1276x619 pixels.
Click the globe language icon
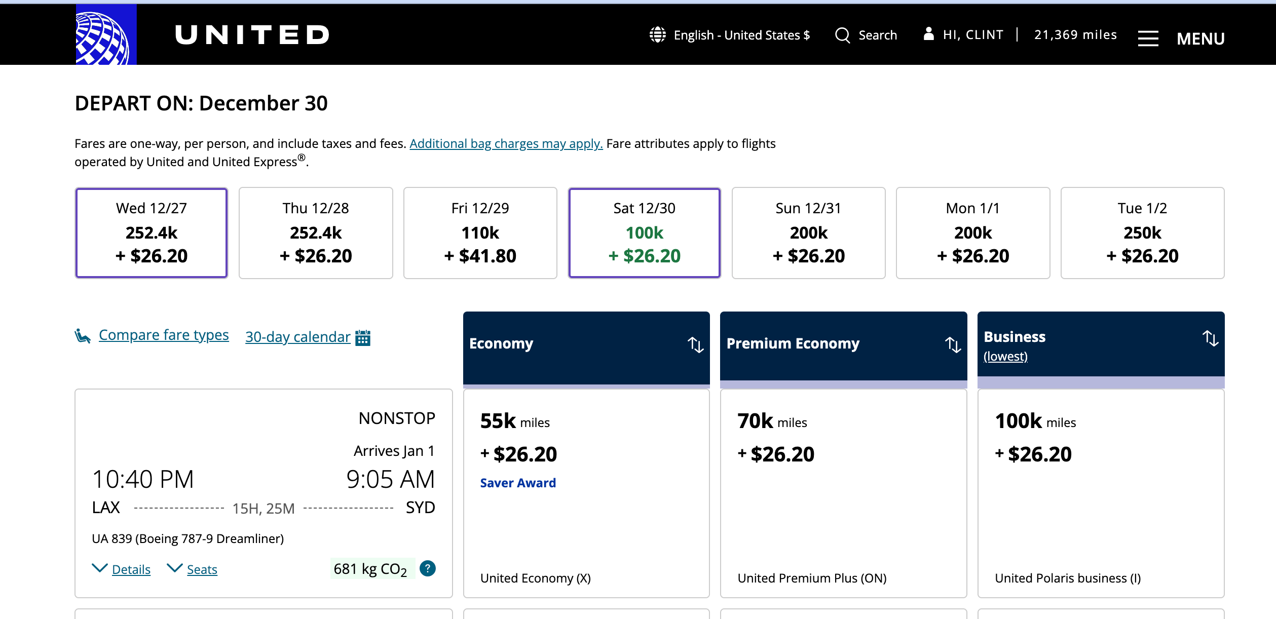[657, 35]
